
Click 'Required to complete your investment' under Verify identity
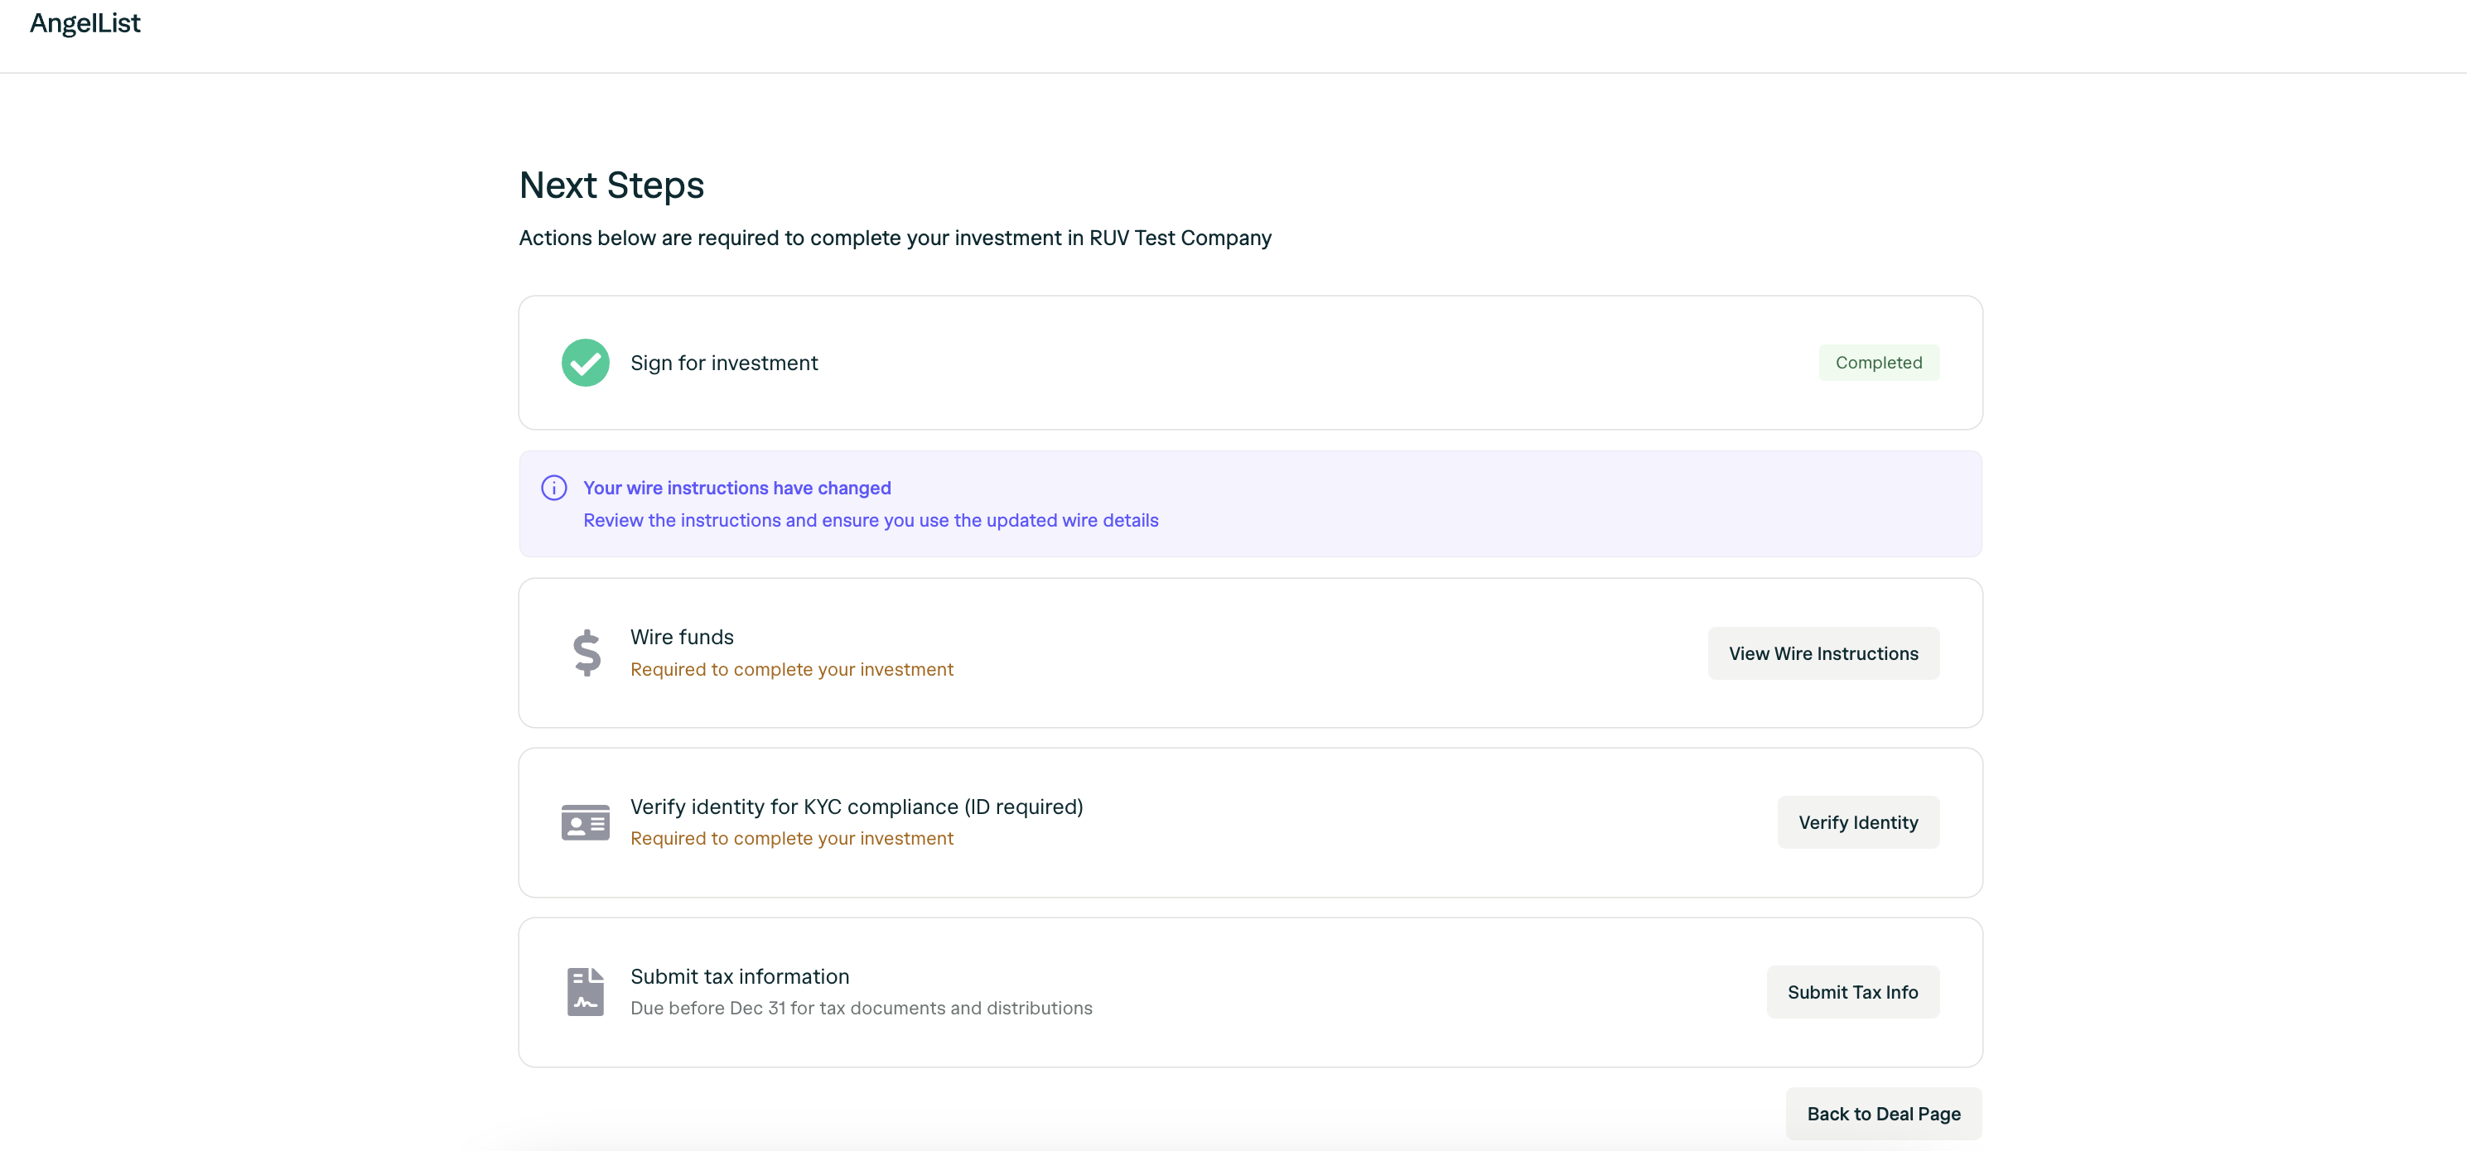tap(791, 838)
